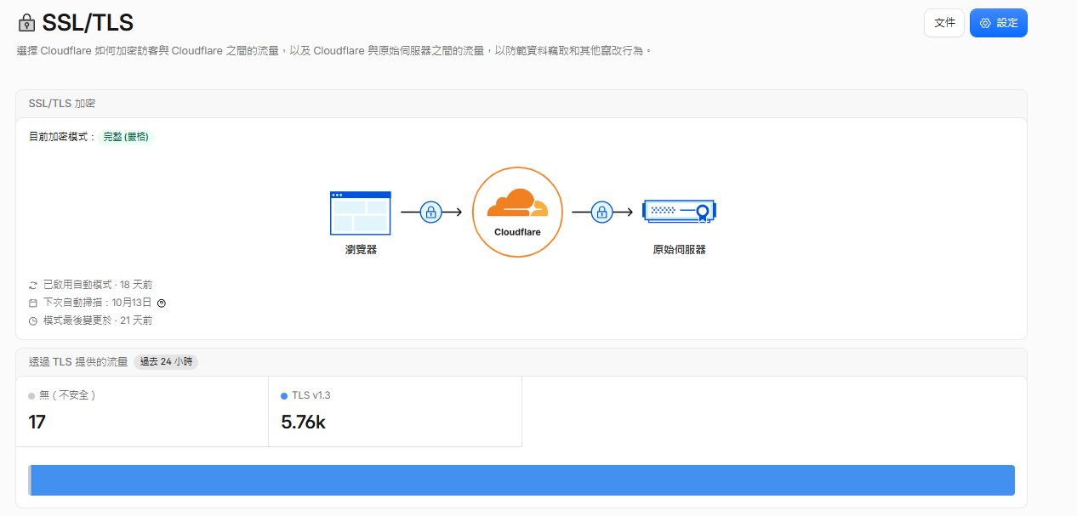Click the clock icon beside 模式最後變更於
Image resolution: width=1077 pixels, height=516 pixels.
click(x=33, y=321)
